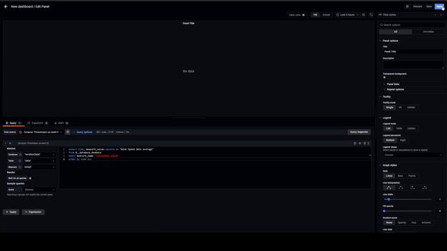Collapse the Graph styles section

(x=390, y=165)
